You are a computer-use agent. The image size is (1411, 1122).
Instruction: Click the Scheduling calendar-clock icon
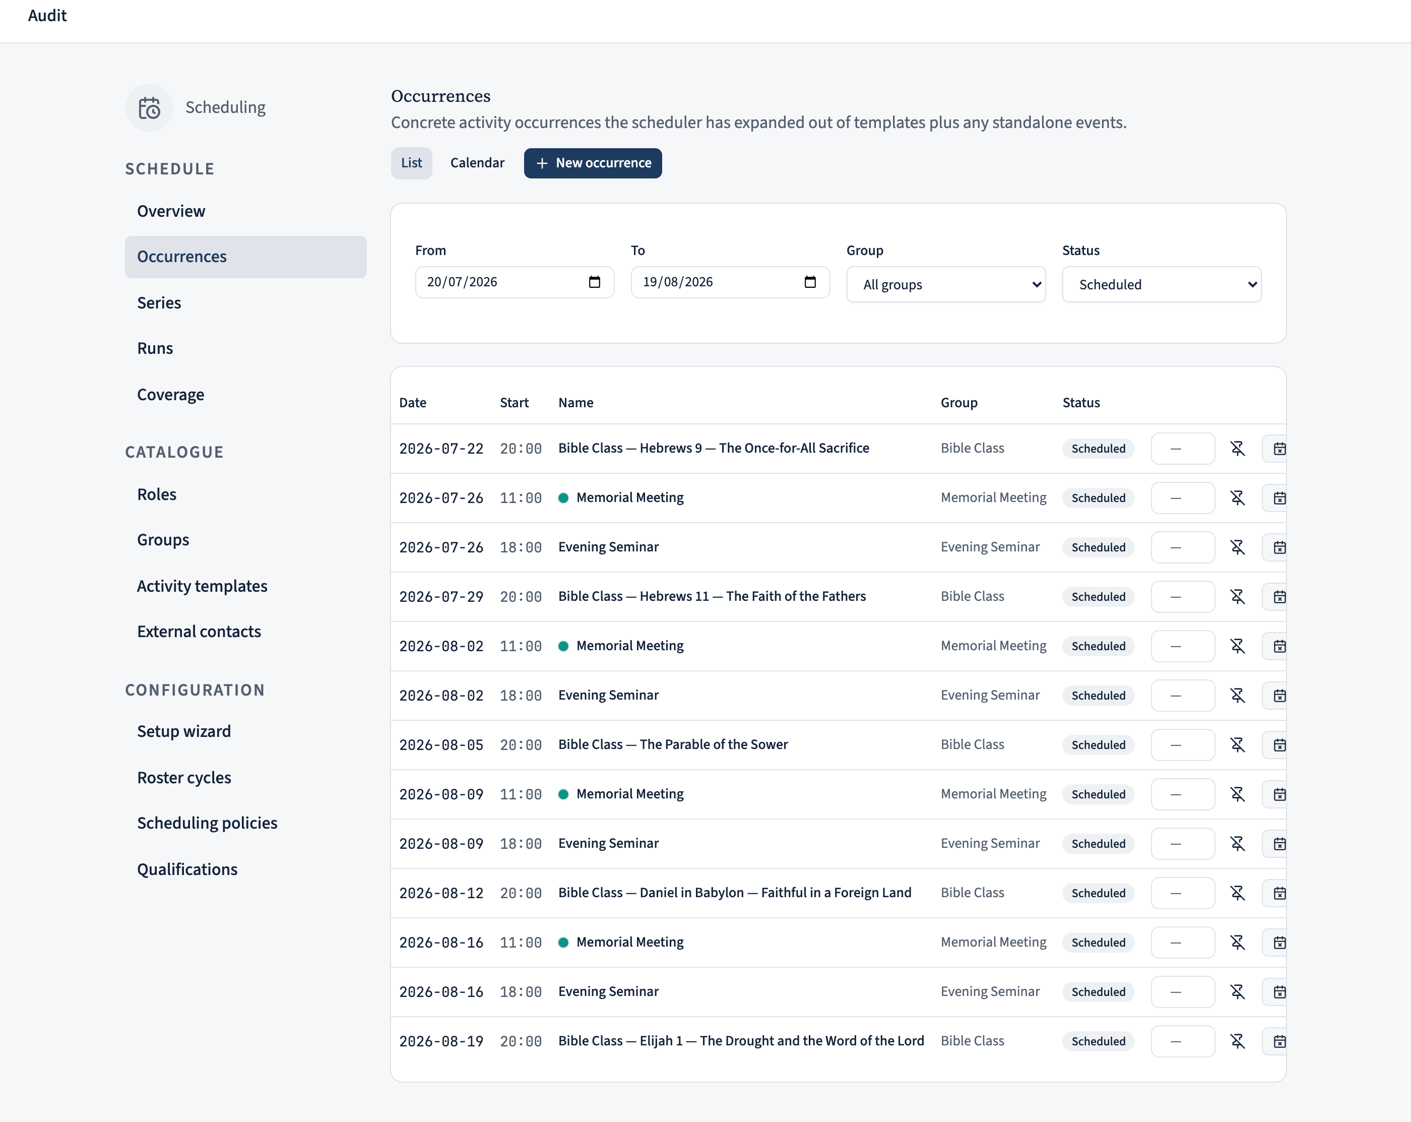149,108
